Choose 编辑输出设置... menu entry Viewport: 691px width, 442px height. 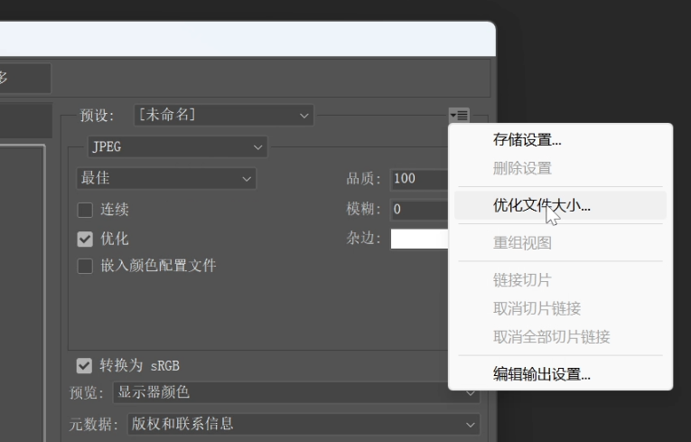541,374
